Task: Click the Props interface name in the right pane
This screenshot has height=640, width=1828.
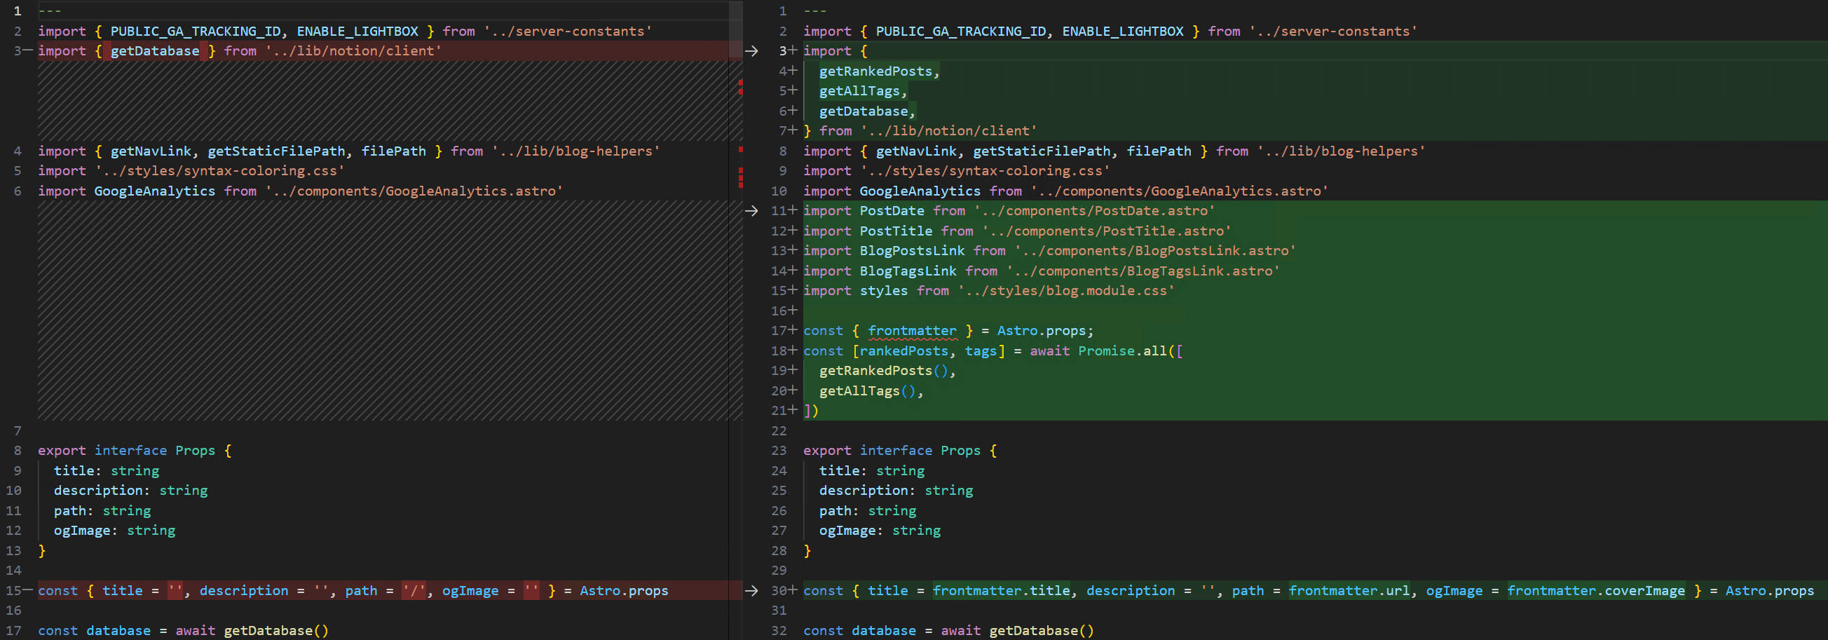Action: click(x=960, y=451)
